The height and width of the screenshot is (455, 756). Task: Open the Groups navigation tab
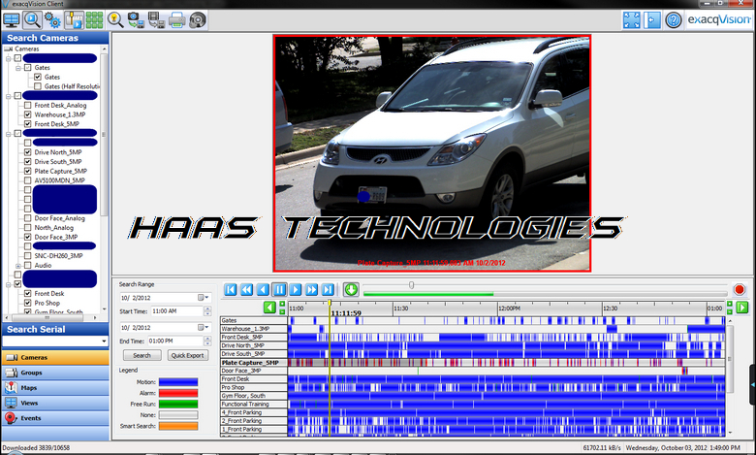55,373
